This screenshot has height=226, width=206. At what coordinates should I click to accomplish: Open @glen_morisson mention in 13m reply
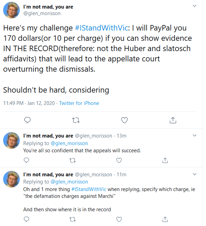click(69, 143)
